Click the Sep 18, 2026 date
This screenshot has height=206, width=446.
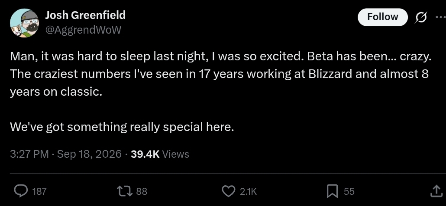pyautogui.click(x=89, y=154)
